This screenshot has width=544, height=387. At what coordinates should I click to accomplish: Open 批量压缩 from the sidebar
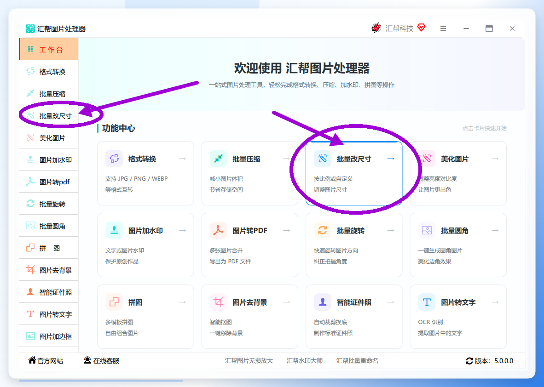49,94
